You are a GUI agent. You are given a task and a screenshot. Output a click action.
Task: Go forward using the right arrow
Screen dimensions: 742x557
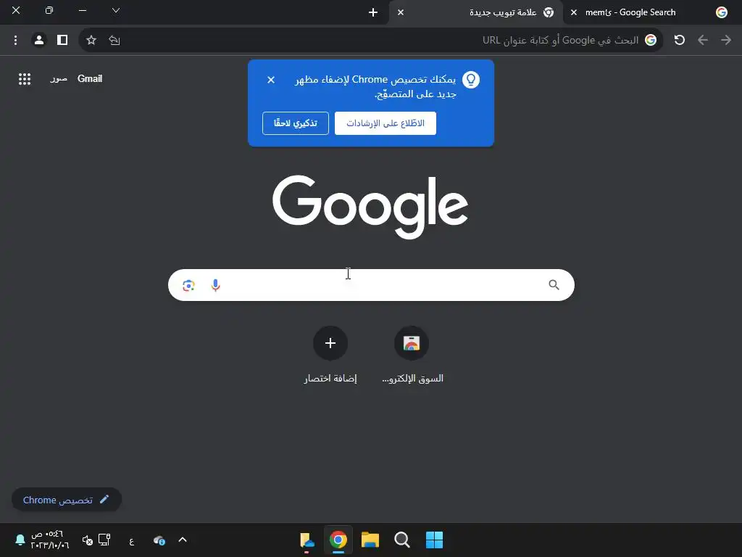(x=726, y=41)
